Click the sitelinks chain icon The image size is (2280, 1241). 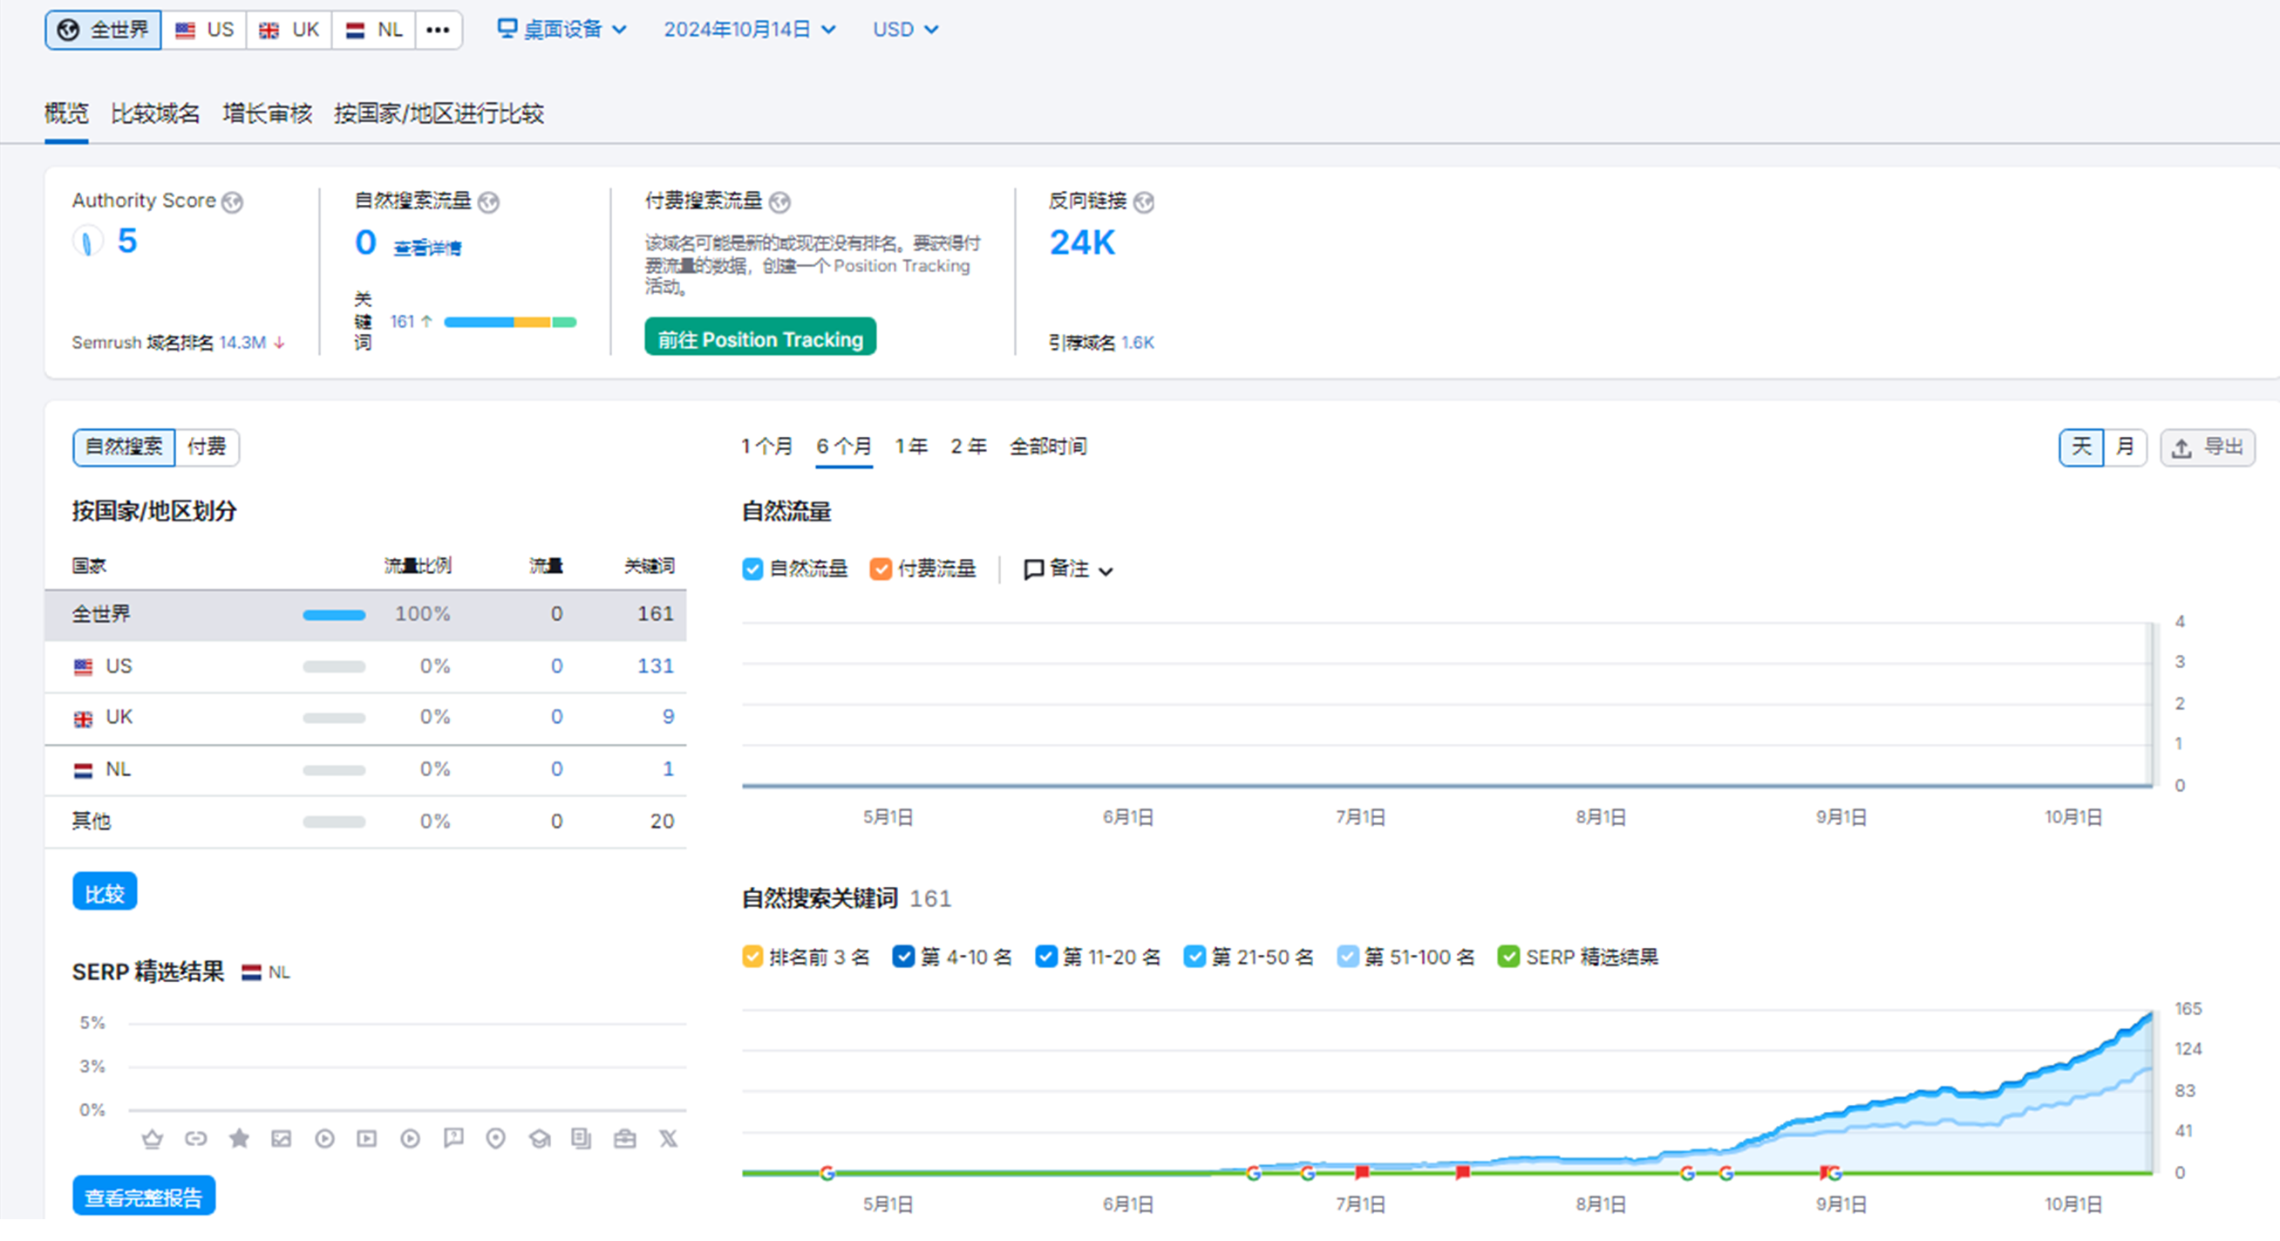click(195, 1139)
